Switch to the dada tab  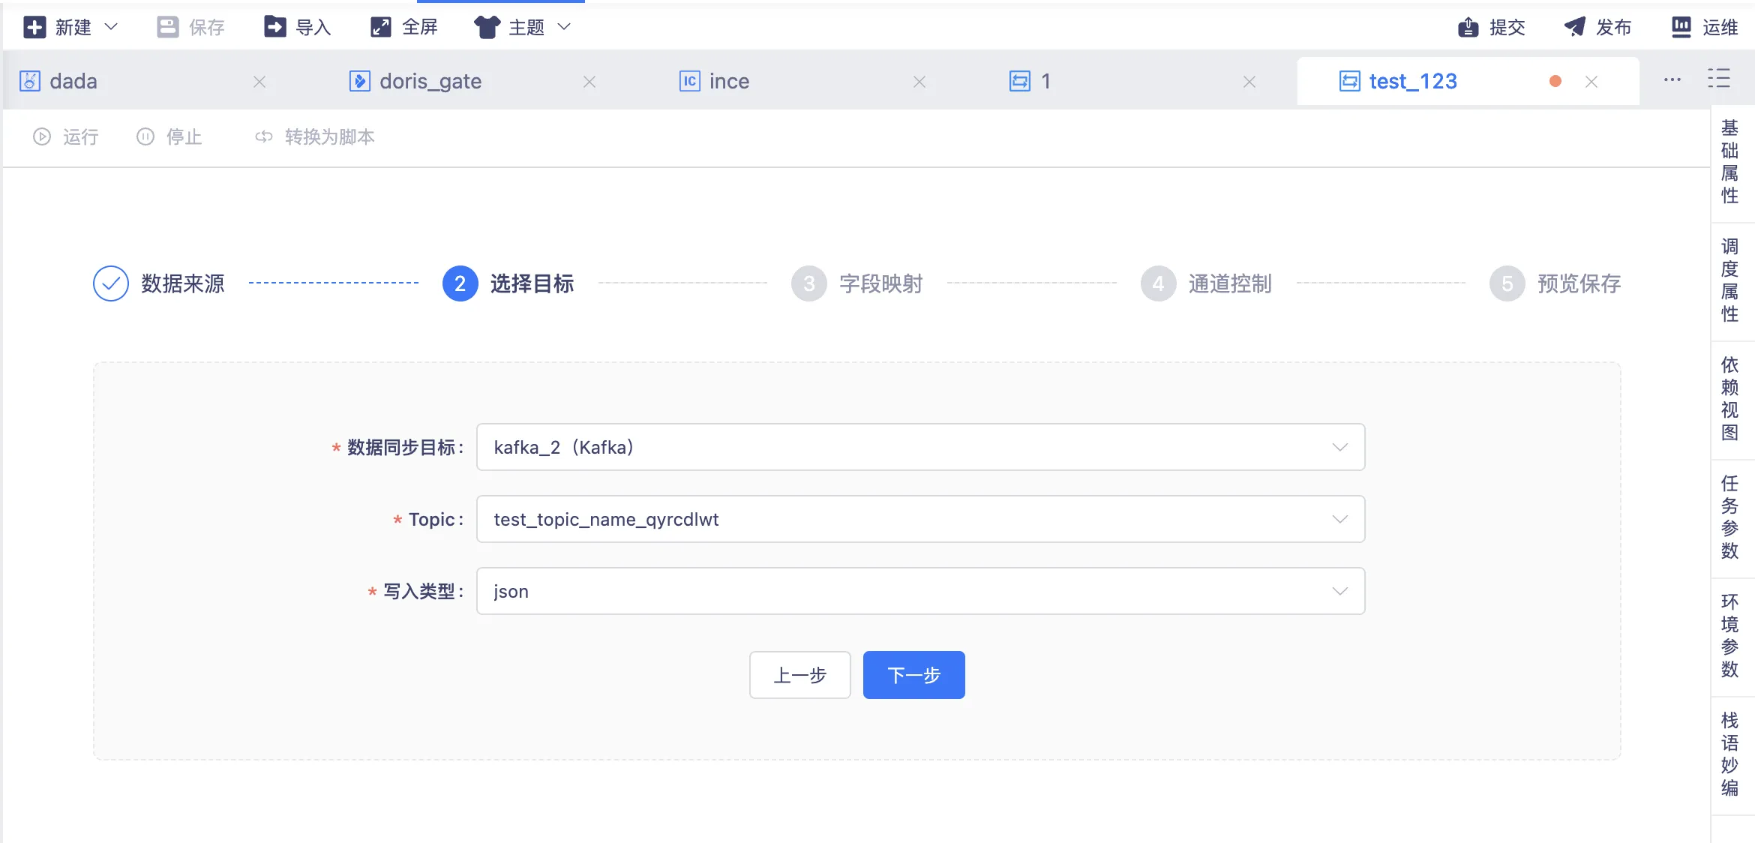point(73,81)
